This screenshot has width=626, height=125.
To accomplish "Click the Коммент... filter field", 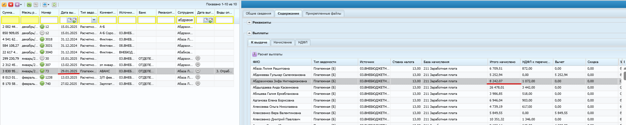I will (x=108, y=20).
